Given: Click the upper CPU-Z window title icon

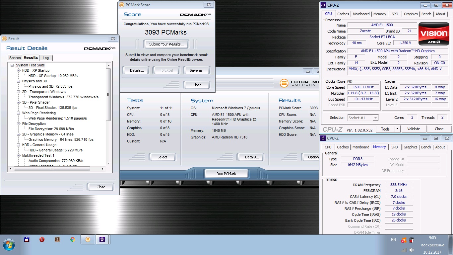Looking at the screenshot, I should tap(323, 5).
